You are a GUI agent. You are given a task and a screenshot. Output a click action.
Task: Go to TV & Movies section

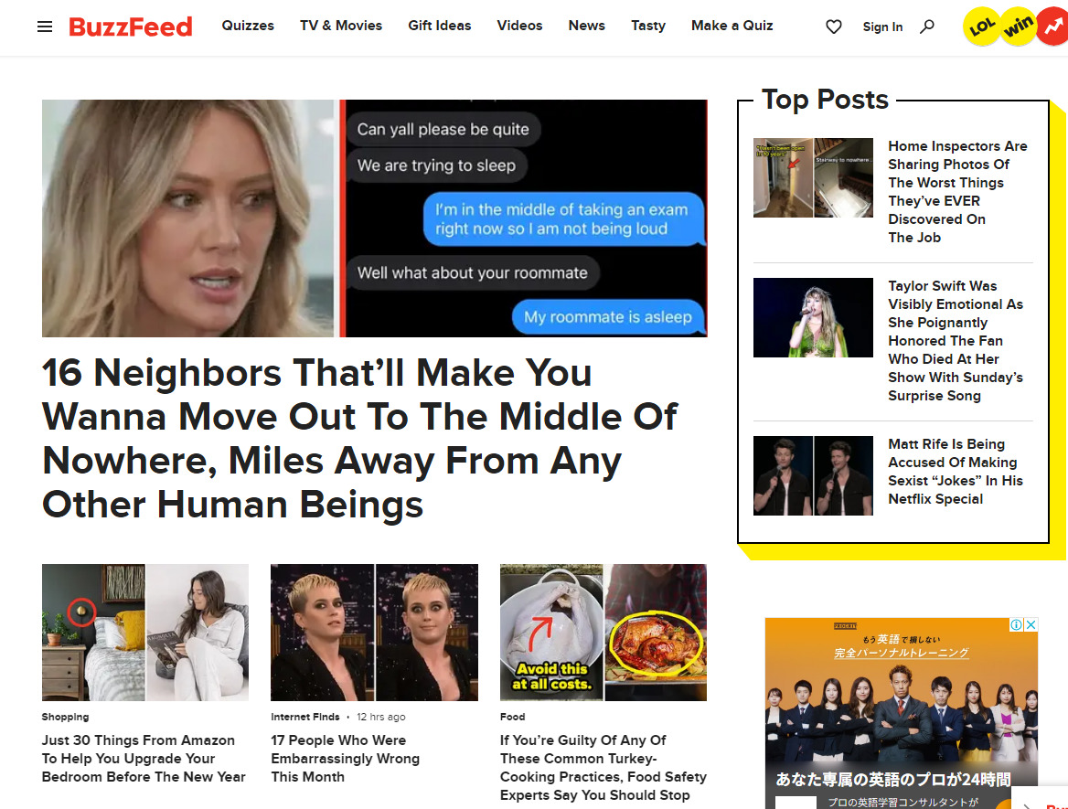(x=340, y=26)
